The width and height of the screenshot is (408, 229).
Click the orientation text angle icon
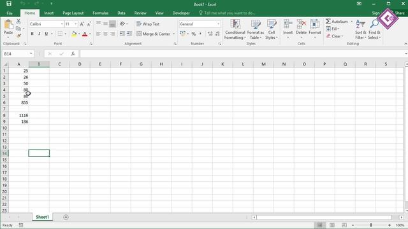[x=122, y=24]
